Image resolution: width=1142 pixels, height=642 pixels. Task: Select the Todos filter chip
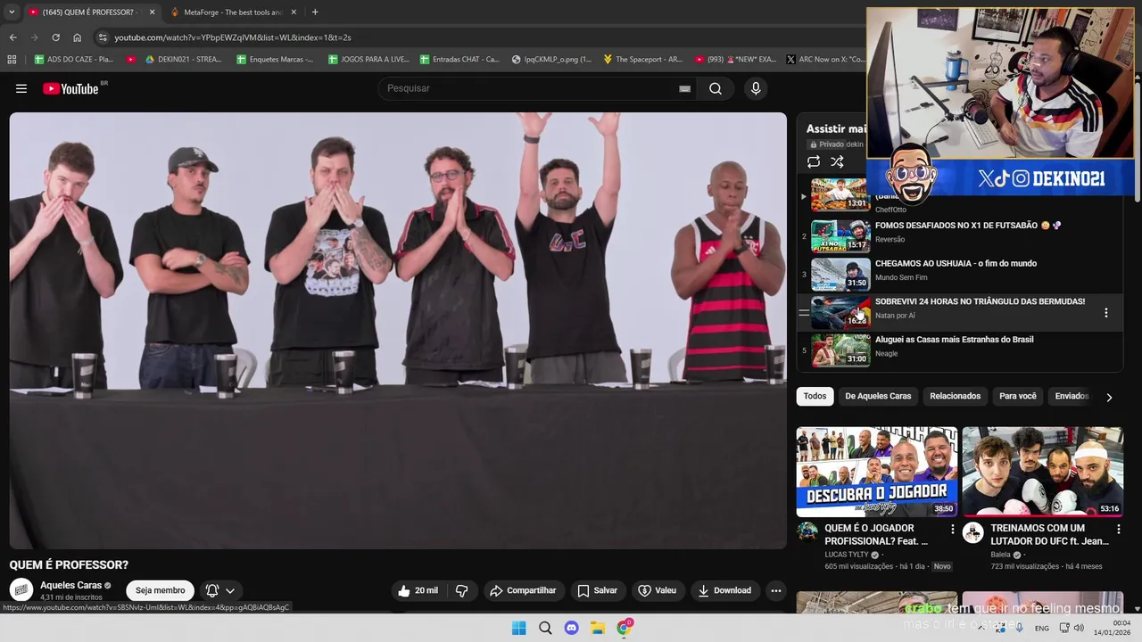pyautogui.click(x=815, y=396)
